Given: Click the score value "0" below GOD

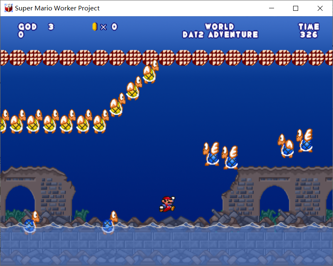Looking at the screenshot, I should 21,34.
